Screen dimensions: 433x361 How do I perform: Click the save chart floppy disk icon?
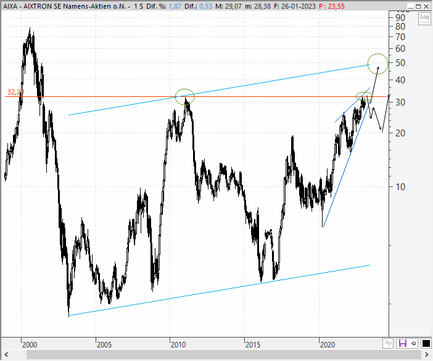[x=403, y=343]
